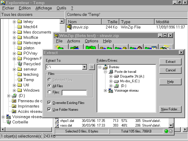Expand the Netscape folder node
The width and height of the screenshot is (188, 141).
(14, 43)
